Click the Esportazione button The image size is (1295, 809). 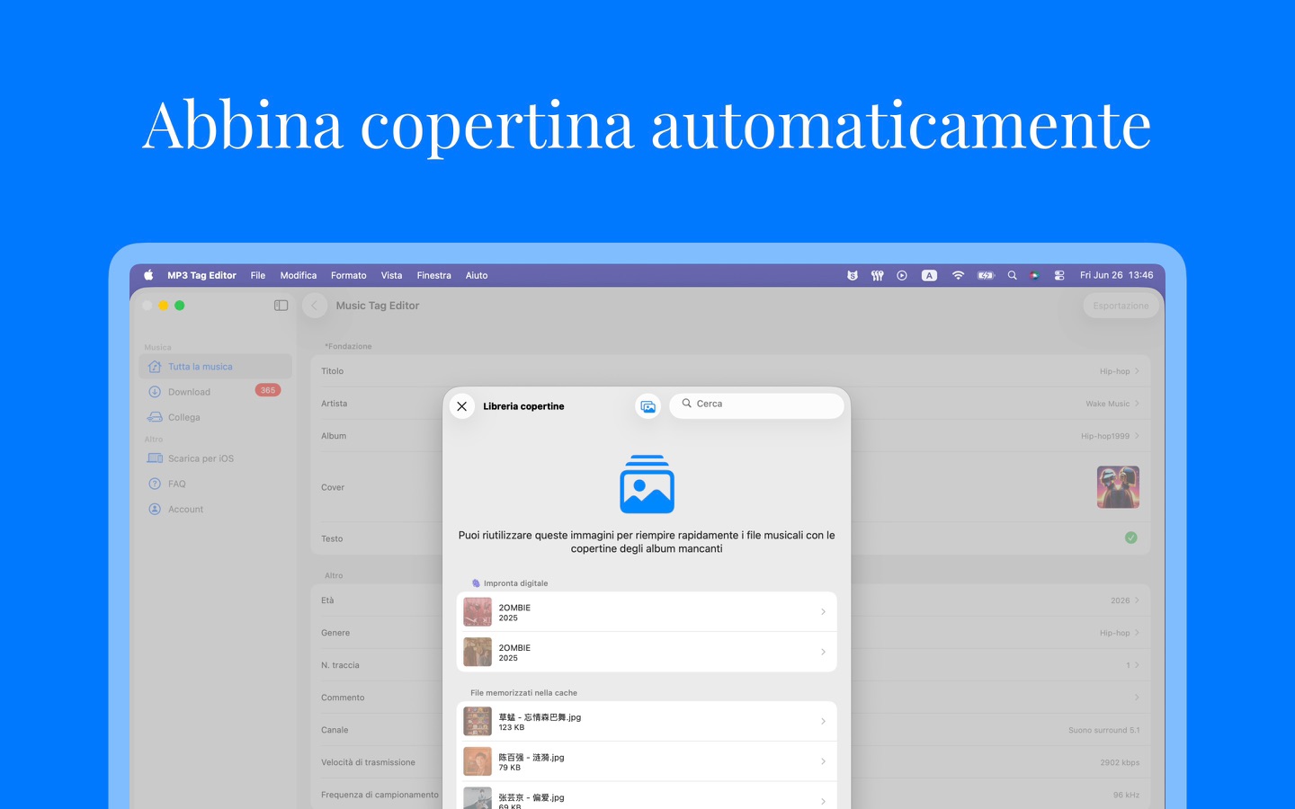click(x=1121, y=306)
